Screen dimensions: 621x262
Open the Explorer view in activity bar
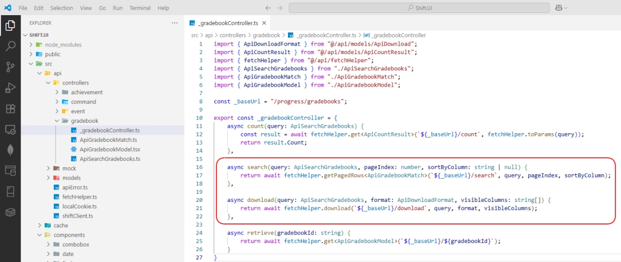tap(10, 27)
